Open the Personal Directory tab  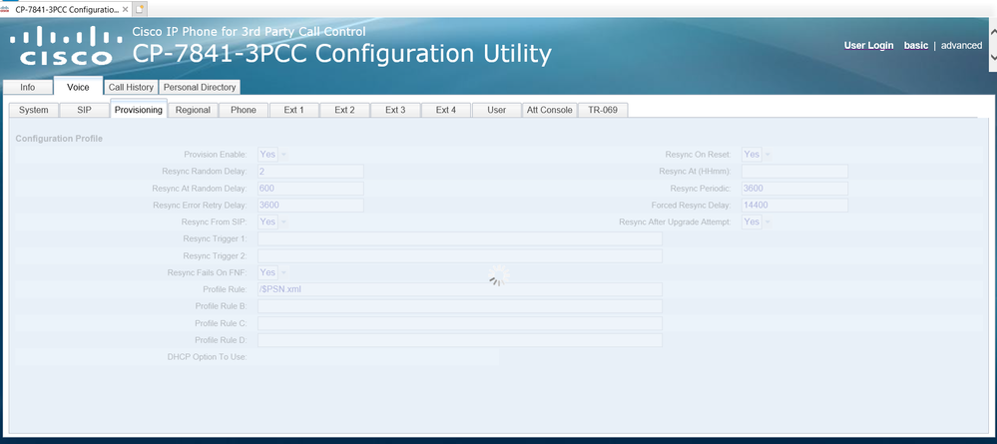(x=200, y=87)
